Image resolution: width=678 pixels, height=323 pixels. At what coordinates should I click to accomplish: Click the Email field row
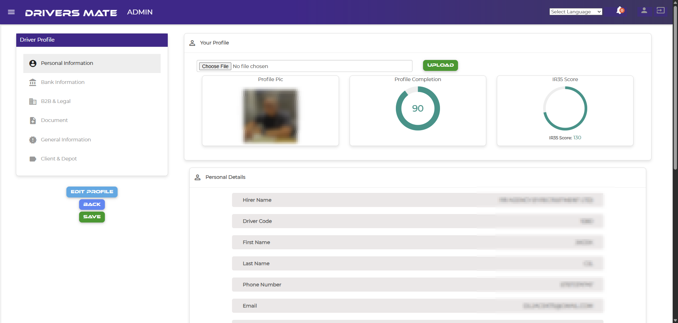click(418, 306)
